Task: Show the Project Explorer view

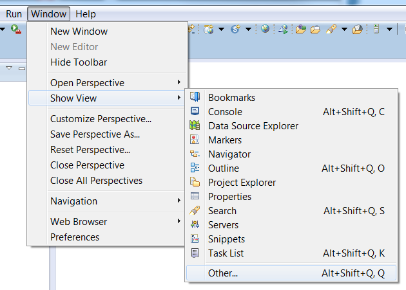Action: click(x=242, y=183)
